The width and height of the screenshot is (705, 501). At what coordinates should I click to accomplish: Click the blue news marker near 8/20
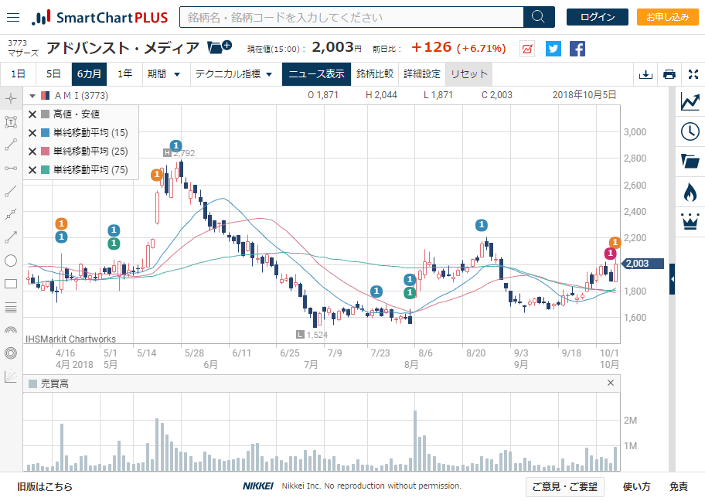pos(482,225)
